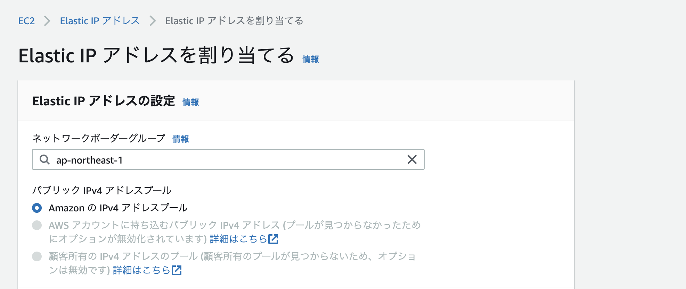Click the Elastic IP アドレスの設定 section header

pyautogui.click(x=104, y=101)
